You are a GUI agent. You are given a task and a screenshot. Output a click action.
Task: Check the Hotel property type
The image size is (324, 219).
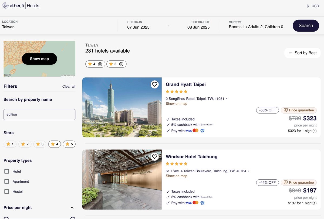[x=7, y=172]
